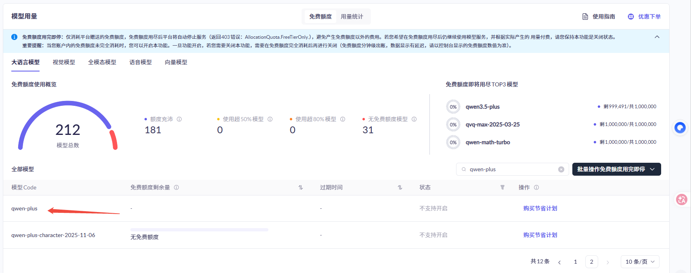Go to page 1
Image resolution: width=691 pixels, height=273 pixels.
coord(576,262)
